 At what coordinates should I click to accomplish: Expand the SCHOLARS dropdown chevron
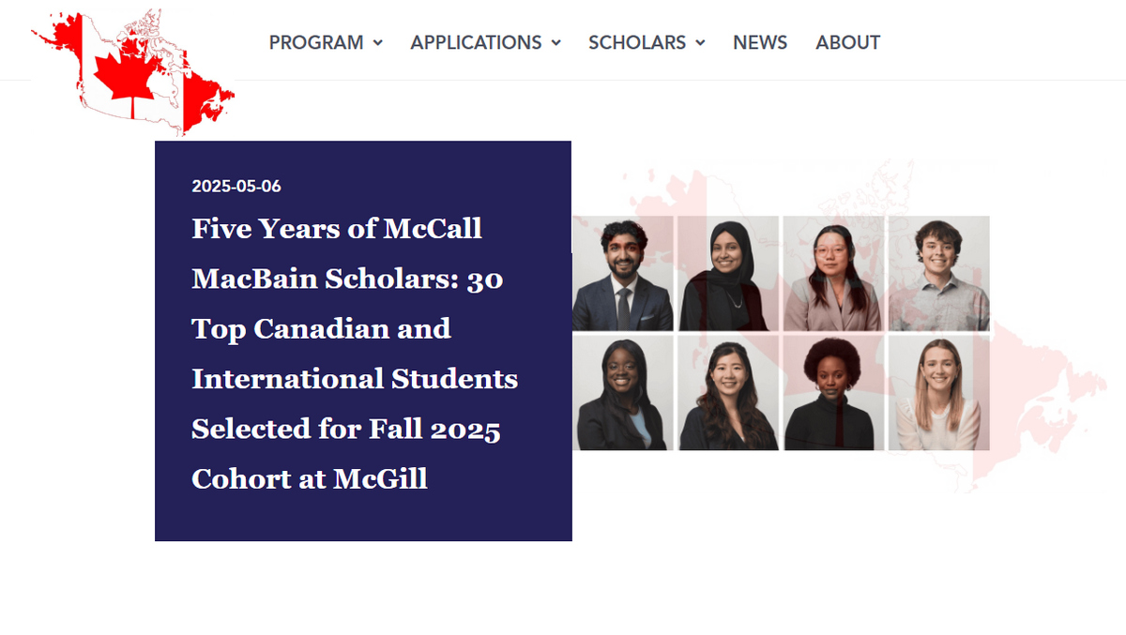(x=700, y=43)
